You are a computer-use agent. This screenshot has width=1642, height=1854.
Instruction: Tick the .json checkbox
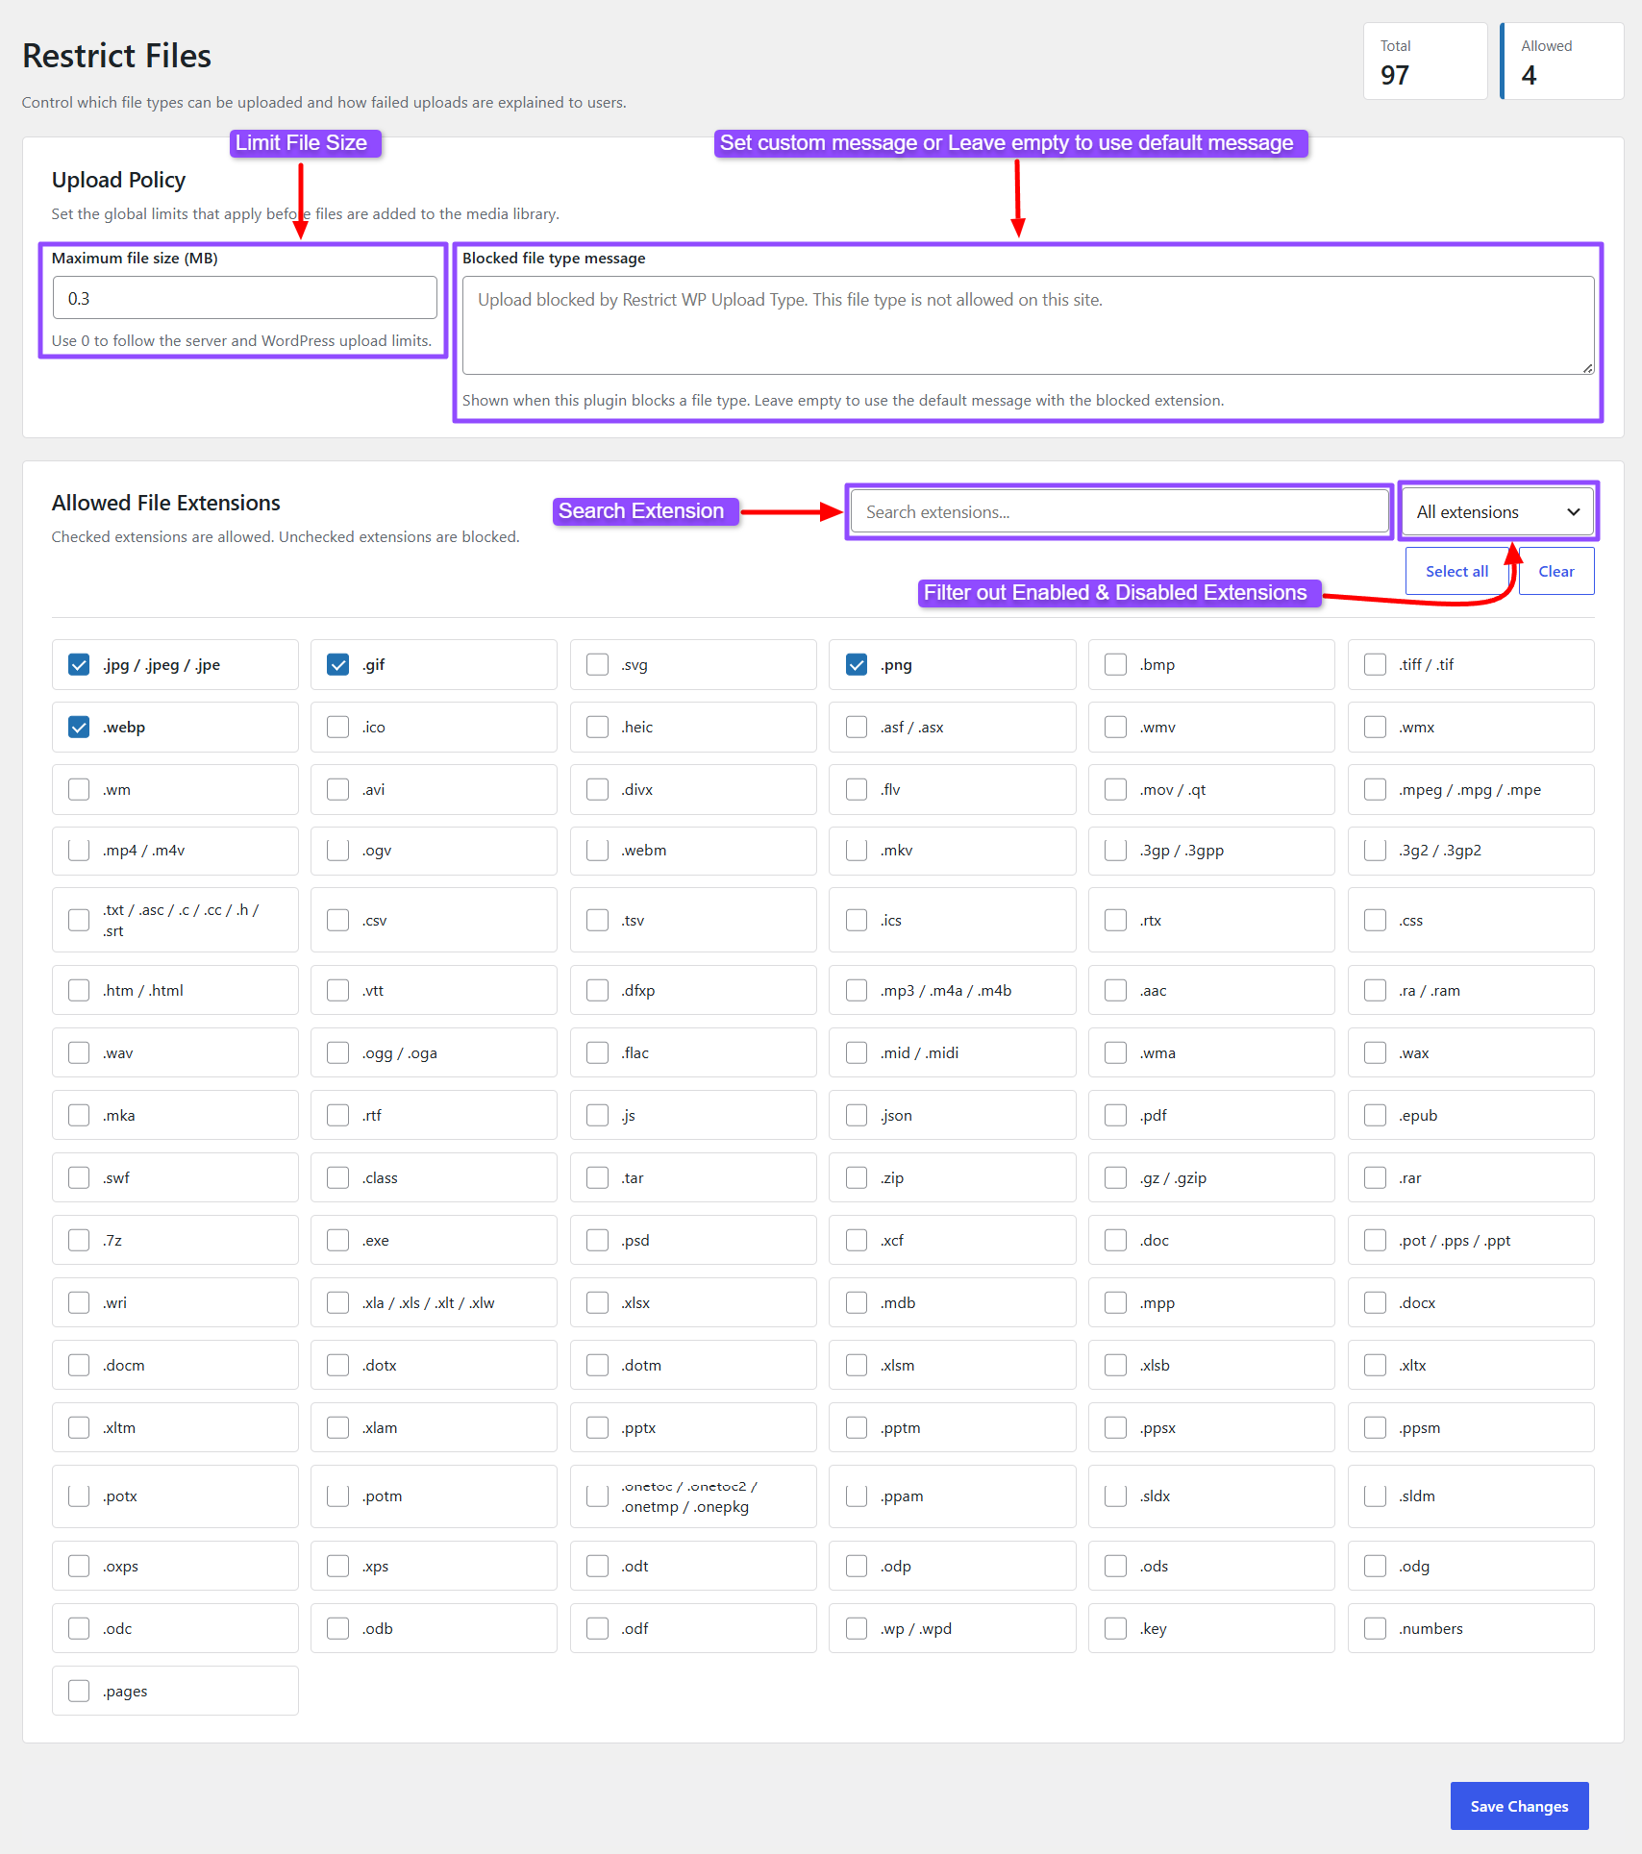(857, 1116)
